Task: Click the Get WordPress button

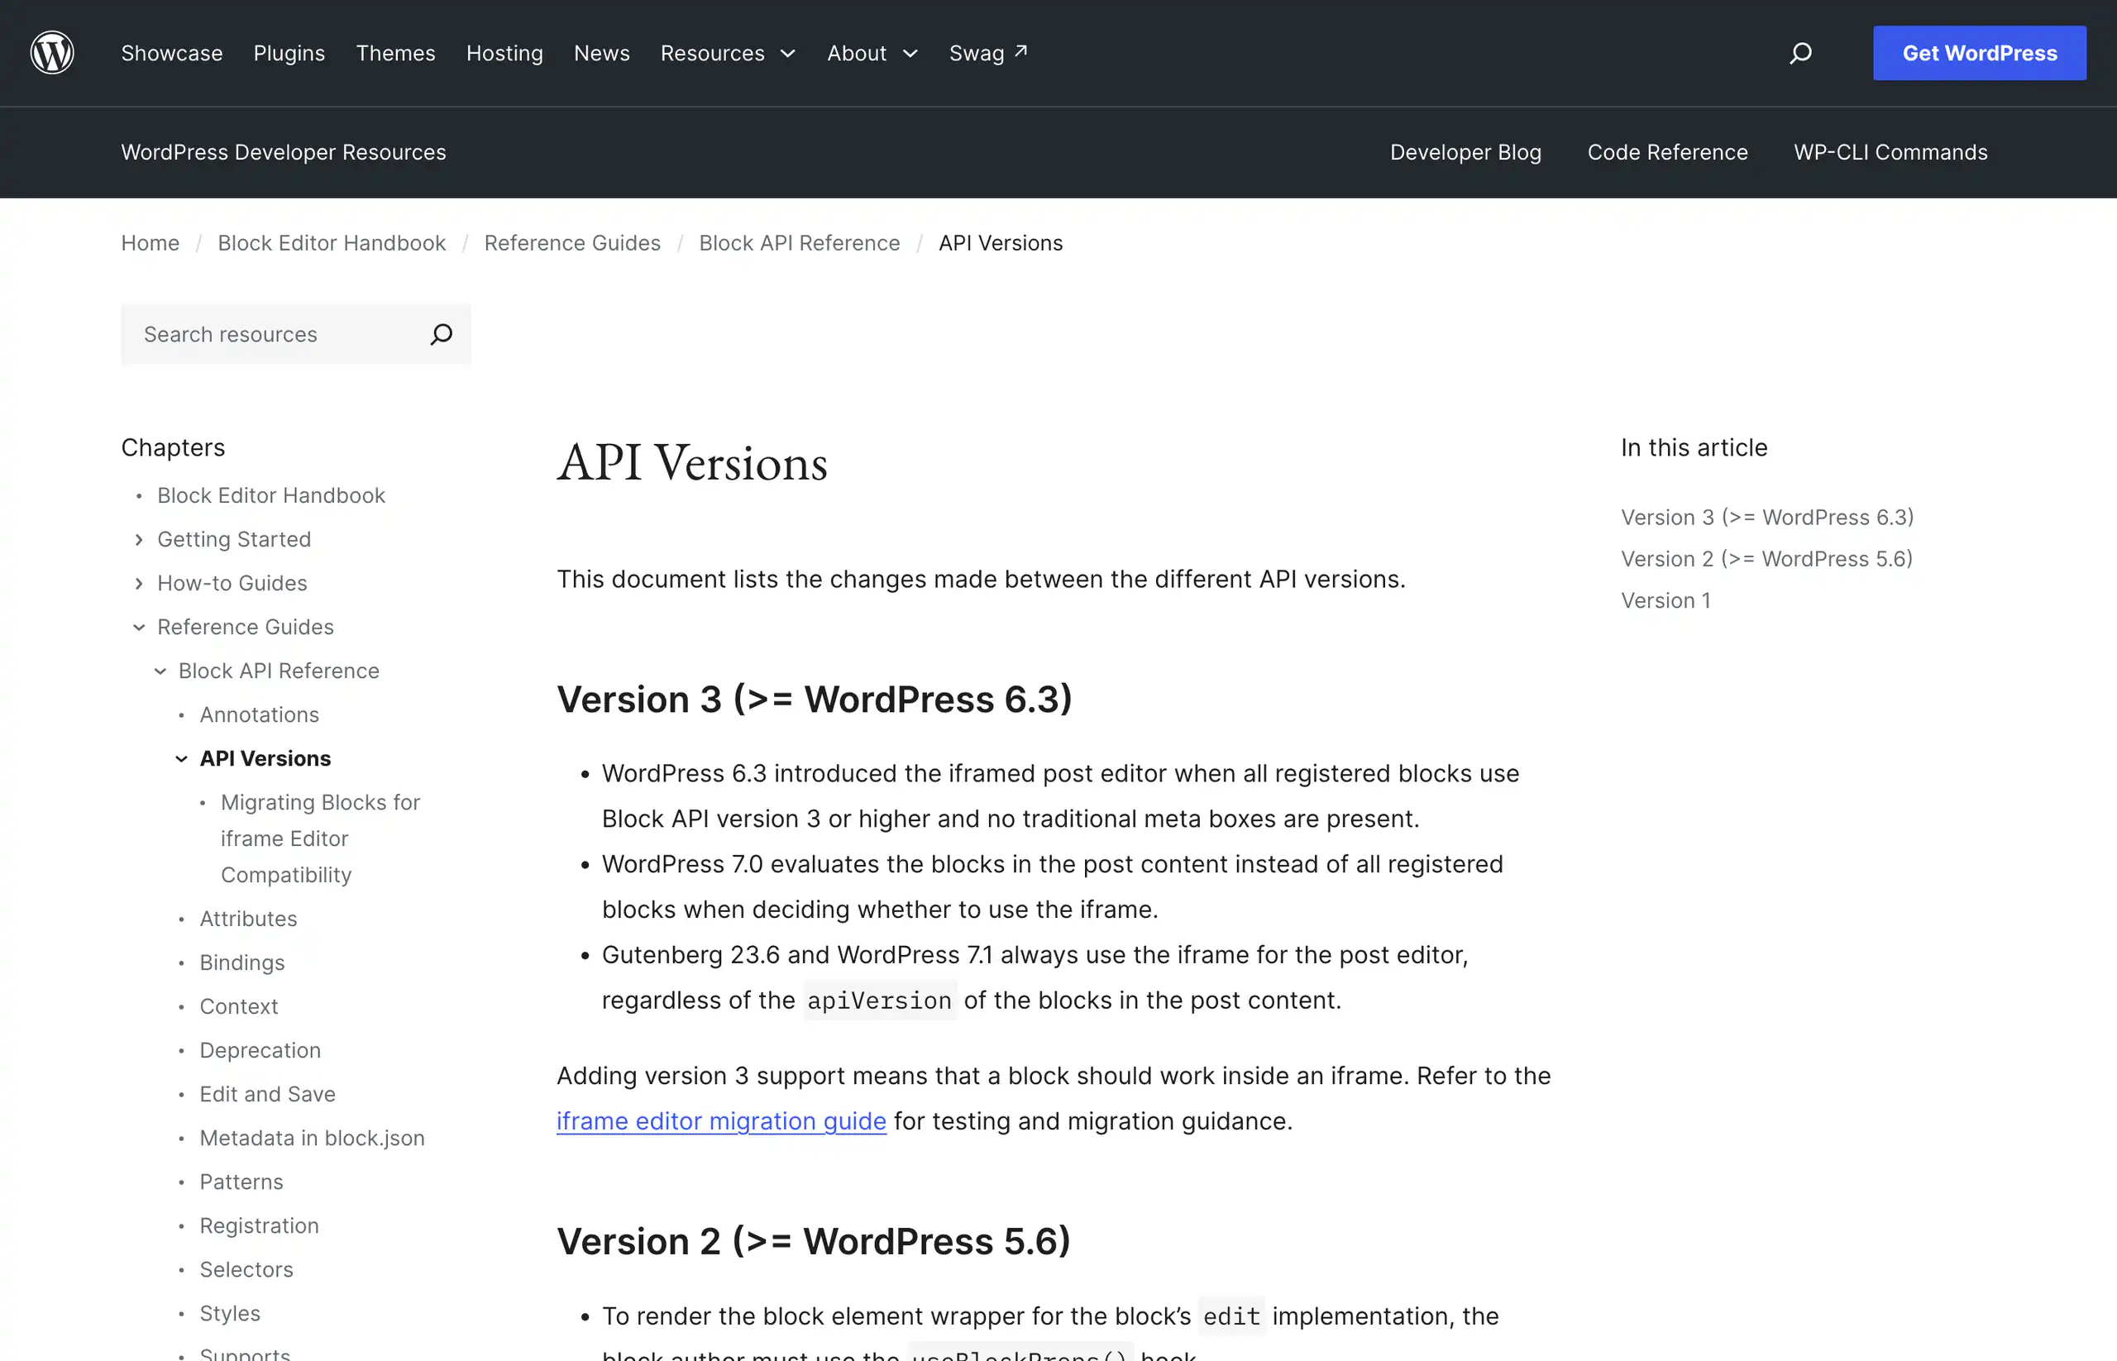Action: click(1979, 53)
